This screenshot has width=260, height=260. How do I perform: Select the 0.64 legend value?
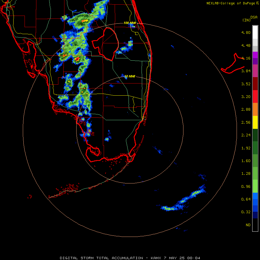(x=246, y=199)
